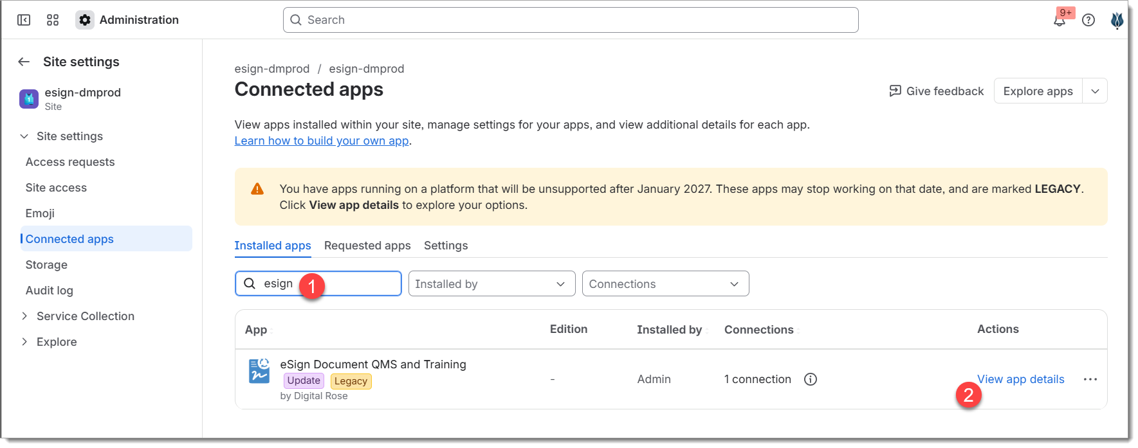
Task: Click the Give feedback button
Action: coord(937,91)
